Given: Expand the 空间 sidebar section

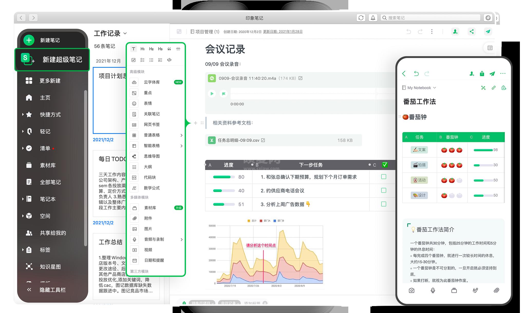Looking at the screenshot, I should pos(23,216).
